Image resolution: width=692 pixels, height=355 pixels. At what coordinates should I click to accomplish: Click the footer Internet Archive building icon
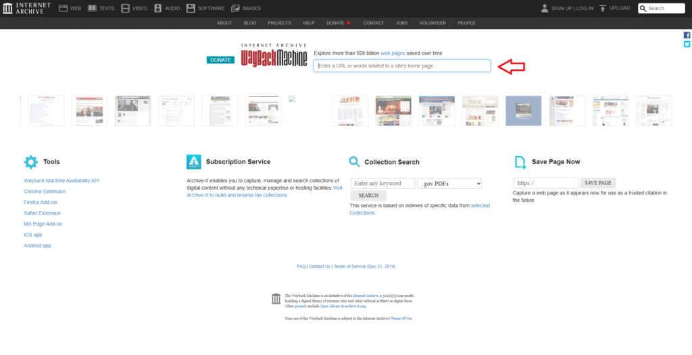coord(276,298)
